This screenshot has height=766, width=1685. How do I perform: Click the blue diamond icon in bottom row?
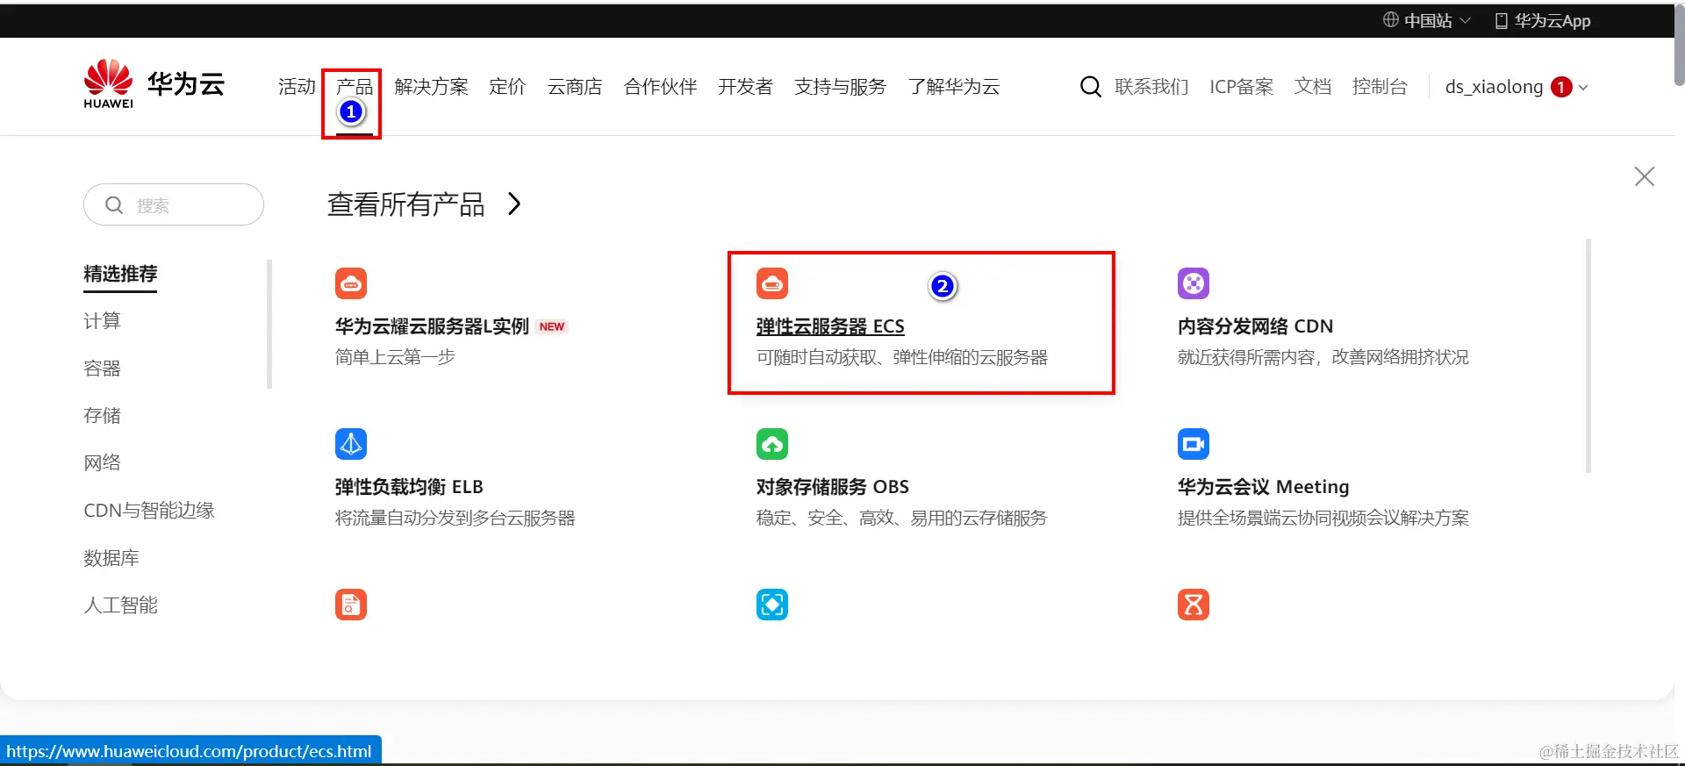coord(772,605)
